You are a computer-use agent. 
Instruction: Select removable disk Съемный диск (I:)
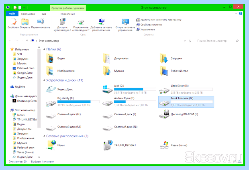click(x=119, y=116)
